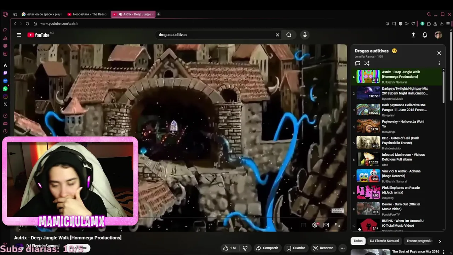Clear the search text with the X
Image resolution: width=453 pixels, height=255 pixels.
(x=277, y=35)
